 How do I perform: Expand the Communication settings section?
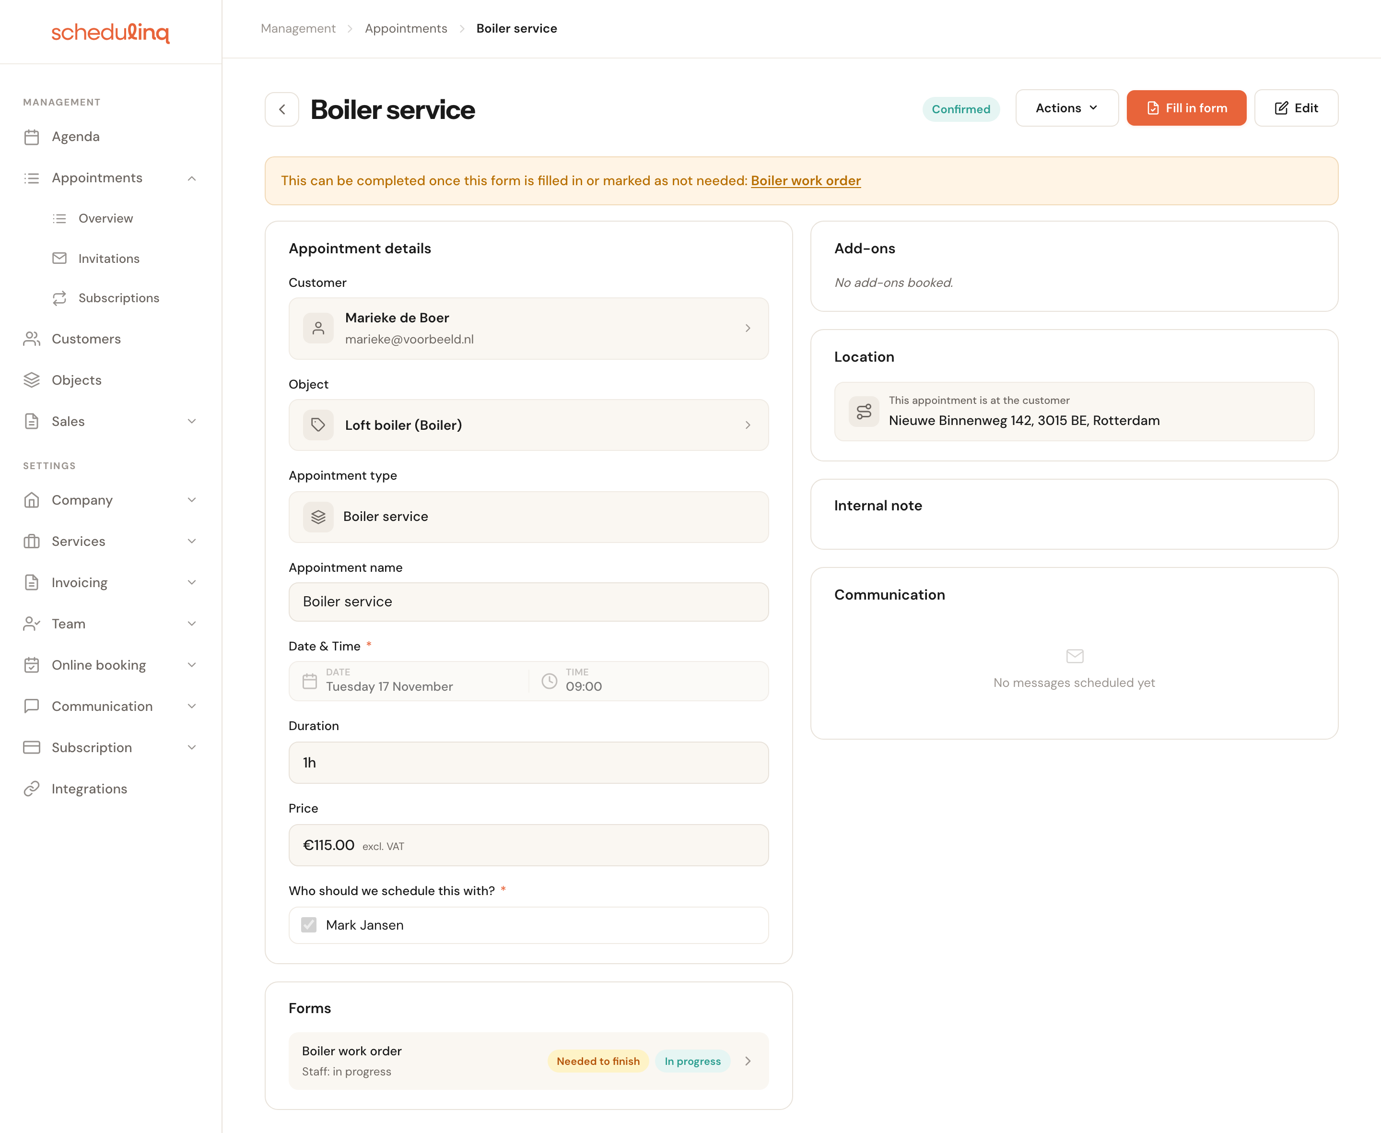coord(192,706)
